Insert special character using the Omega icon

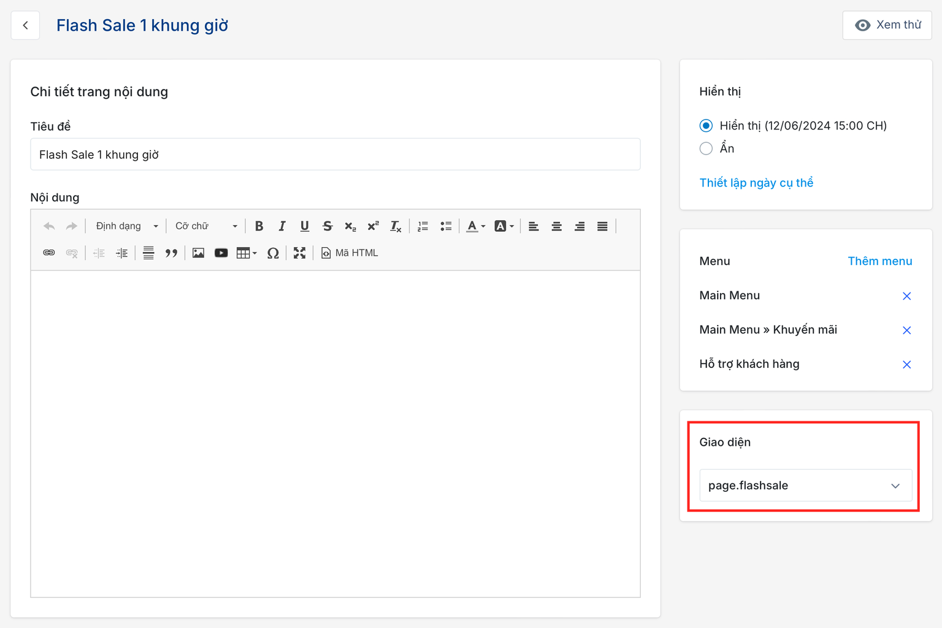273,253
